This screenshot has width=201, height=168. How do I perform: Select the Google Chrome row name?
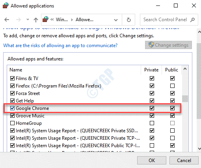pyautogui.click(x=32, y=108)
